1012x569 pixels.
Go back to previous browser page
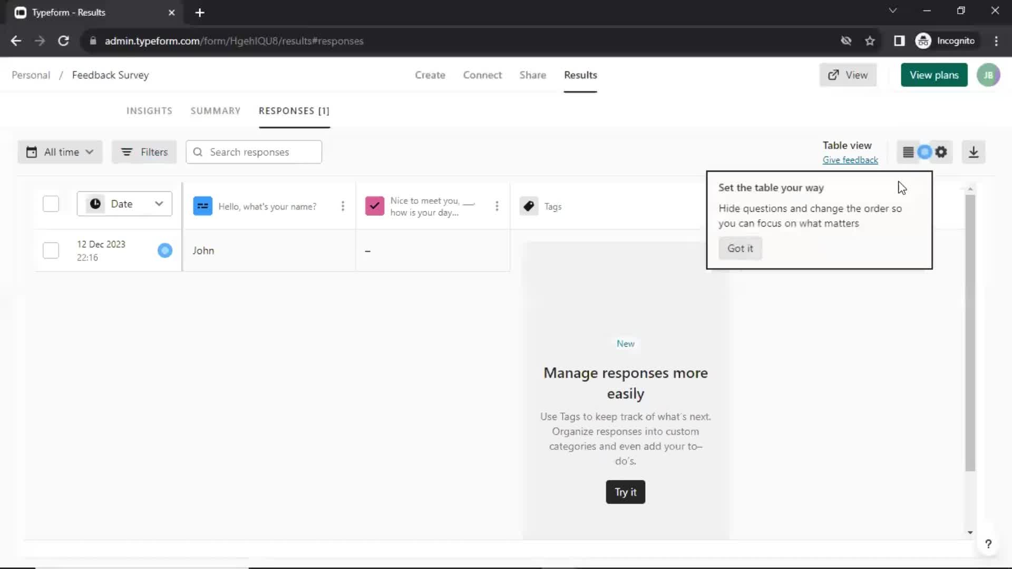click(16, 41)
